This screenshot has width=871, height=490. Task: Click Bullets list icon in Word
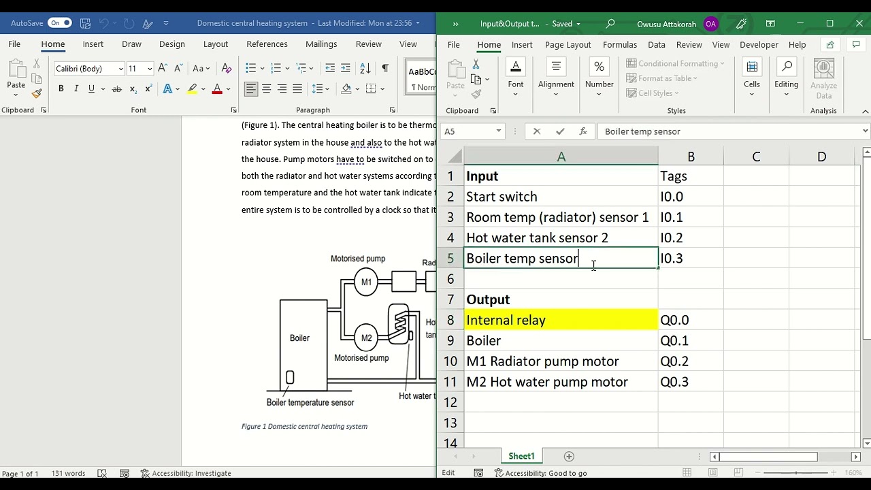pyautogui.click(x=250, y=68)
